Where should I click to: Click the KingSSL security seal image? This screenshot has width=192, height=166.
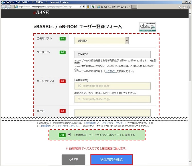pyautogui.click(x=147, y=27)
